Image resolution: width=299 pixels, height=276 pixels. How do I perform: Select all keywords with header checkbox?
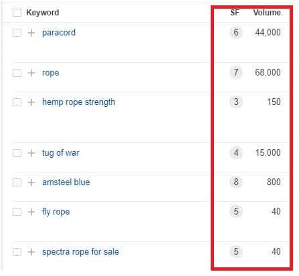coord(17,13)
